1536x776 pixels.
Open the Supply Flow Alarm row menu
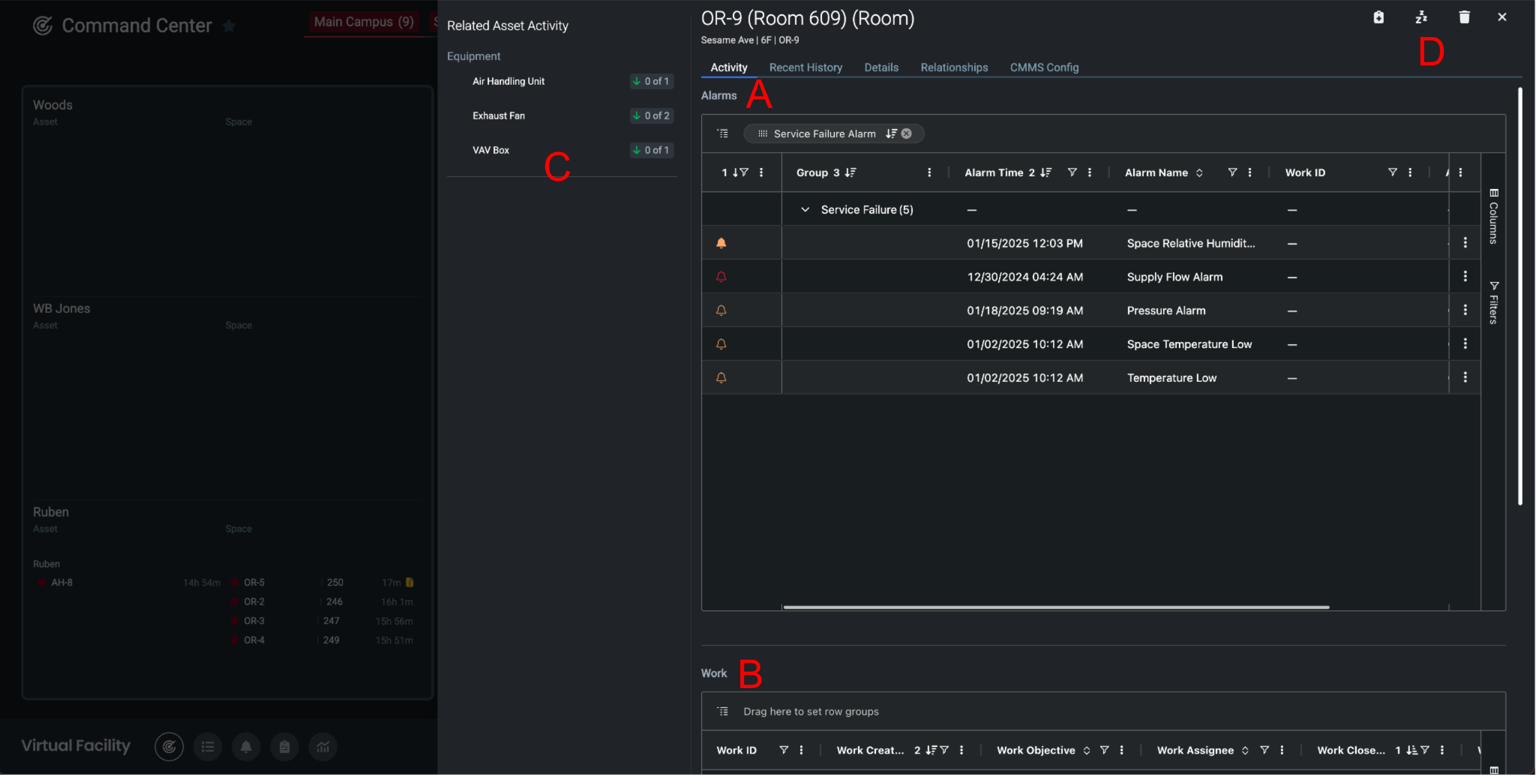coord(1466,277)
